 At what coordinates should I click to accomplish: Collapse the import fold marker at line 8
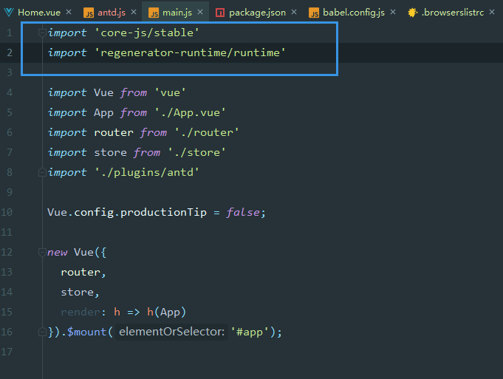(x=42, y=172)
